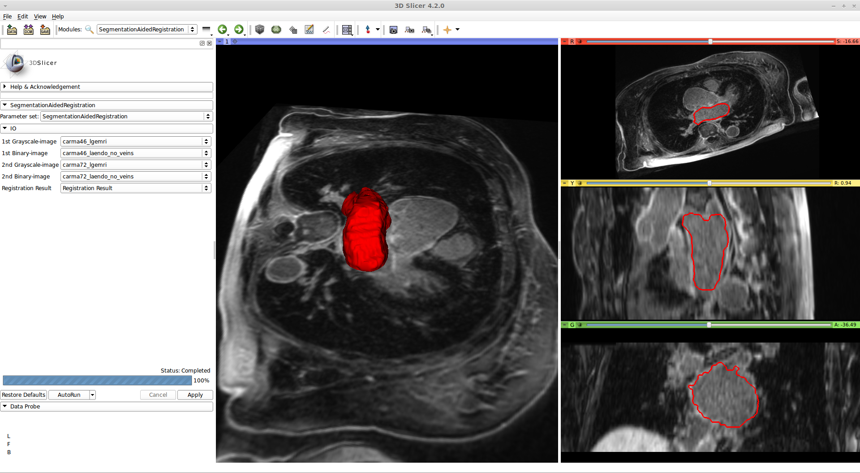Viewport: 860px width, 473px height.
Task: Open the Models module icon
Action: click(x=276, y=30)
